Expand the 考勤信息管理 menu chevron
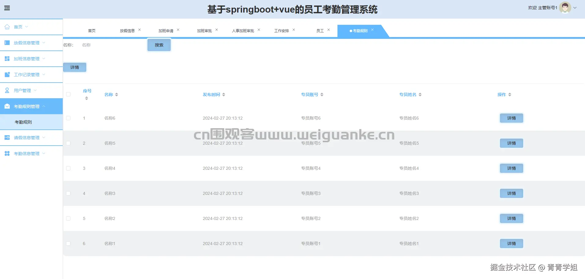The image size is (585, 279). (44, 153)
